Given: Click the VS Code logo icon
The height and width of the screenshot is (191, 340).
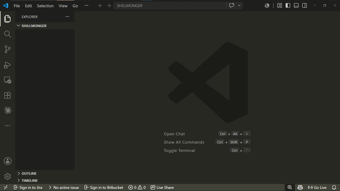Looking at the screenshot, I should pos(5,6).
